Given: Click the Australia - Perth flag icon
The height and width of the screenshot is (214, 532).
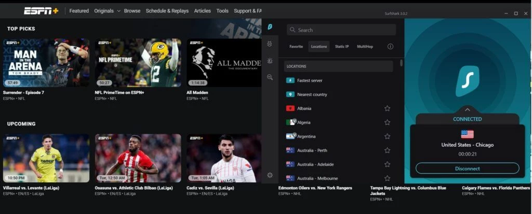Looking at the screenshot, I should (290, 150).
